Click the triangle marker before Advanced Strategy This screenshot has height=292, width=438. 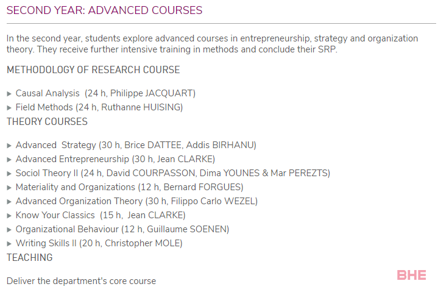click(x=9, y=146)
